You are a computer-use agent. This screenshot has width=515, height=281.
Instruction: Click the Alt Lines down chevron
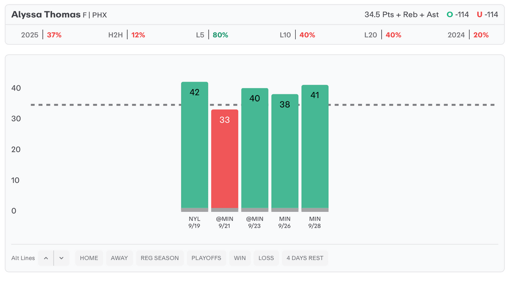[61, 258]
